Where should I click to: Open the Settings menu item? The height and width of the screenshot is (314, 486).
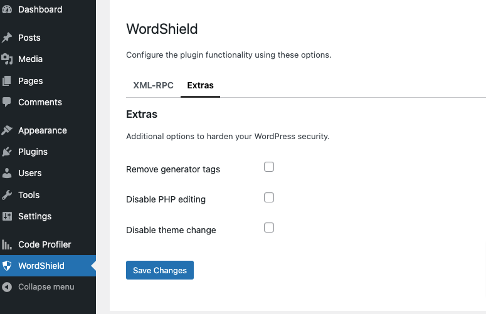(x=34, y=216)
